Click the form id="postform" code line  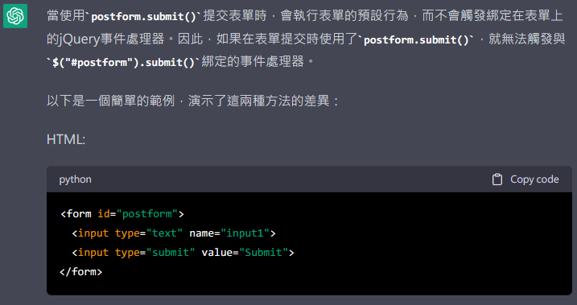tap(122, 214)
